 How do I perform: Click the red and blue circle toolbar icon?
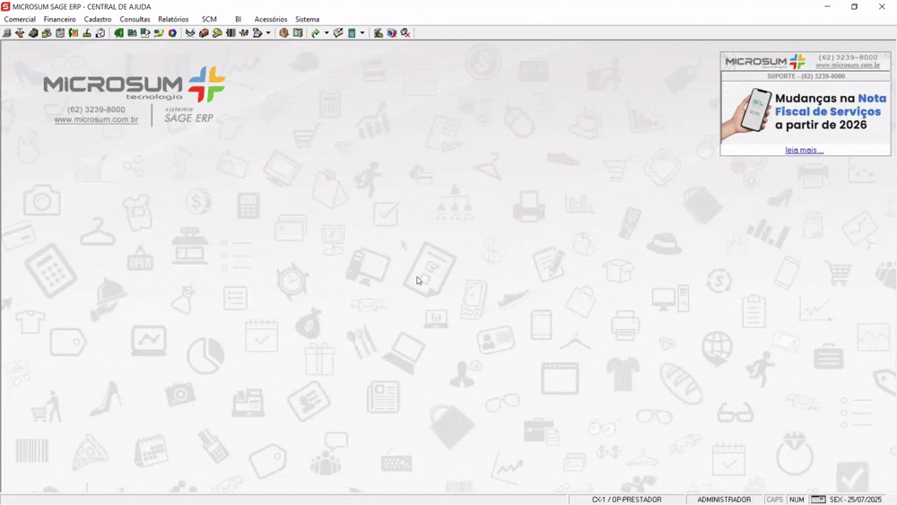[x=172, y=33]
